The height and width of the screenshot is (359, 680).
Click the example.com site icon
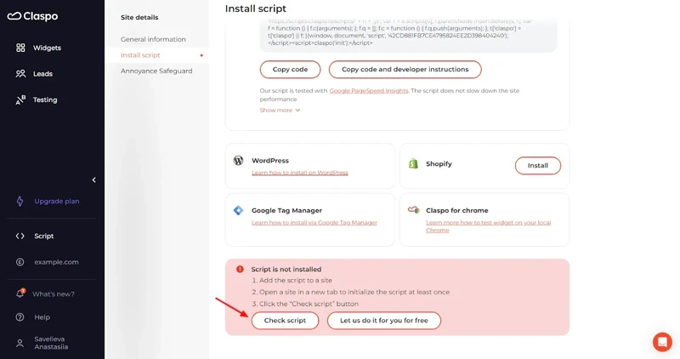[x=20, y=262]
